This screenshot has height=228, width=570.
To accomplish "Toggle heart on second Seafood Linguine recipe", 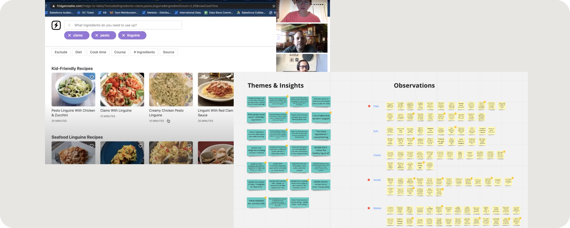I will [141, 146].
